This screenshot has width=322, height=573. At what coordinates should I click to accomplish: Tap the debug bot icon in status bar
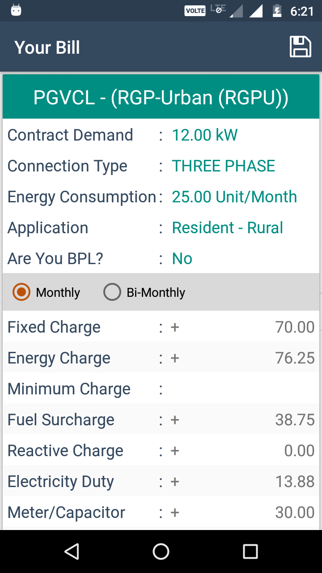tap(16, 10)
